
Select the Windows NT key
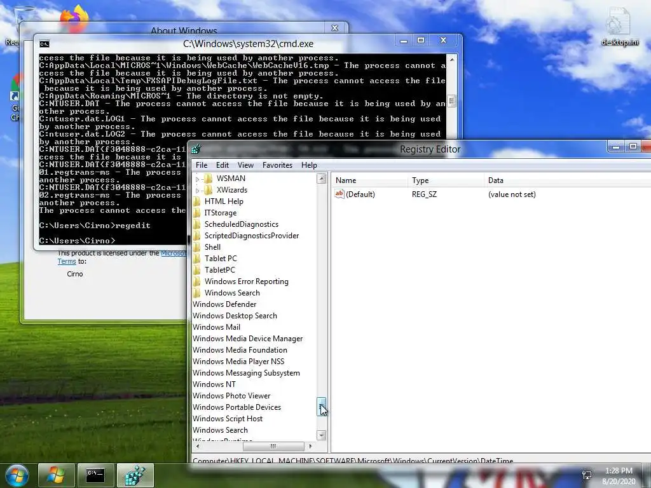pyautogui.click(x=214, y=384)
